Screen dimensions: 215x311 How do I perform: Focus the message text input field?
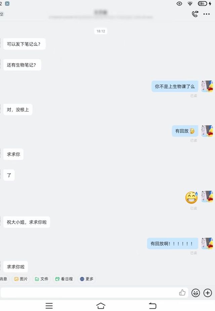point(89,292)
